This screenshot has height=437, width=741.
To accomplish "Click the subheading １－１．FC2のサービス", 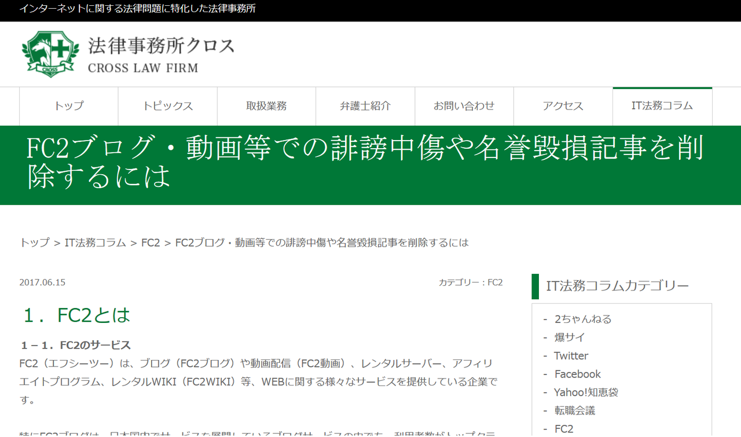I will coord(76,346).
